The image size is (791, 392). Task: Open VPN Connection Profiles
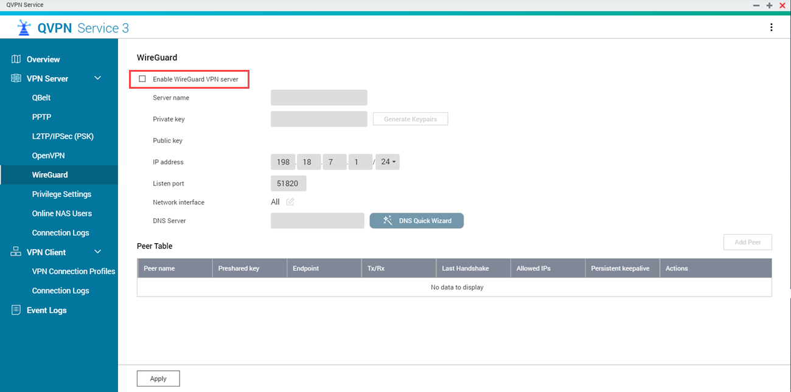click(74, 272)
